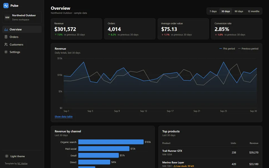
Task: Open the Customers page in sidebar
Action: tap(22, 45)
